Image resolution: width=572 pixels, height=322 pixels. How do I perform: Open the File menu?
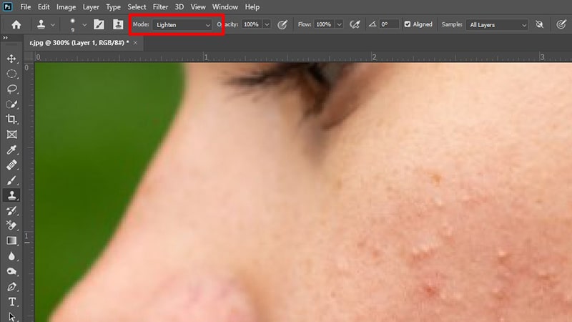click(26, 7)
